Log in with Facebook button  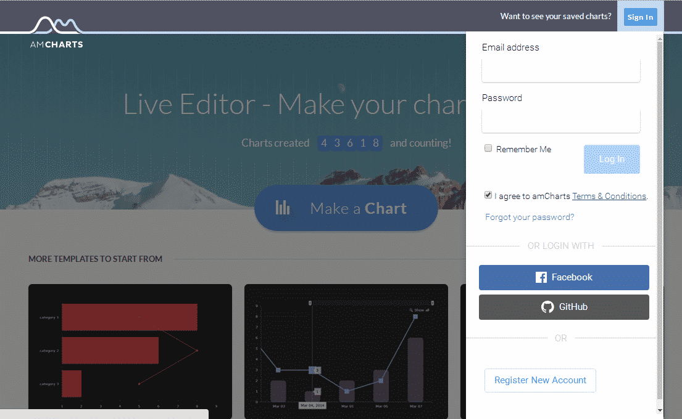click(x=563, y=277)
